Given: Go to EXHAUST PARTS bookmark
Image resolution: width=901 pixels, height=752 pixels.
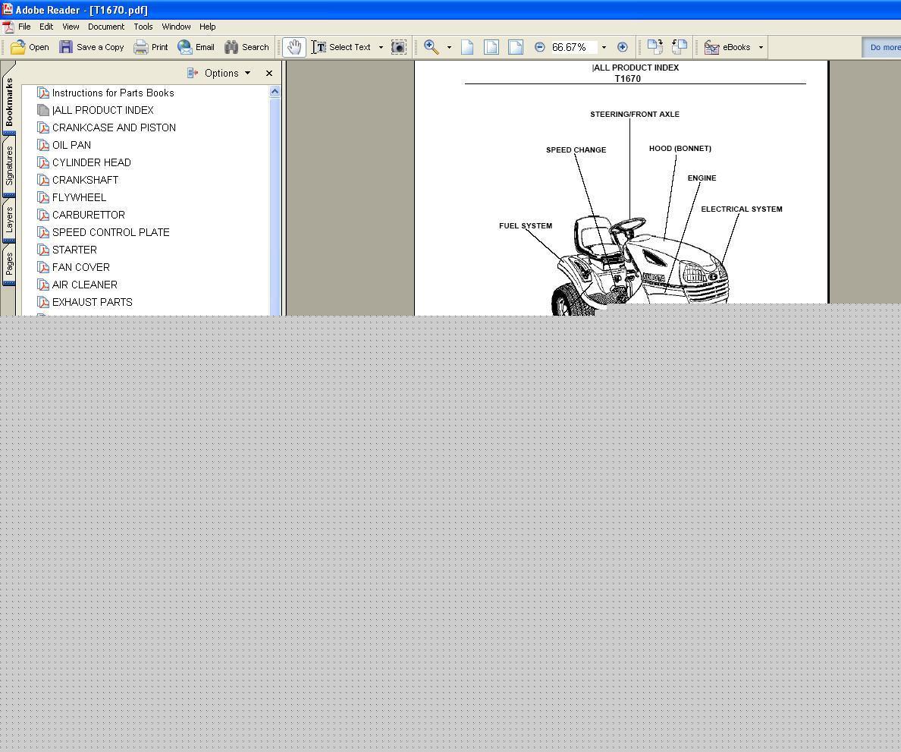Looking at the screenshot, I should coord(92,302).
